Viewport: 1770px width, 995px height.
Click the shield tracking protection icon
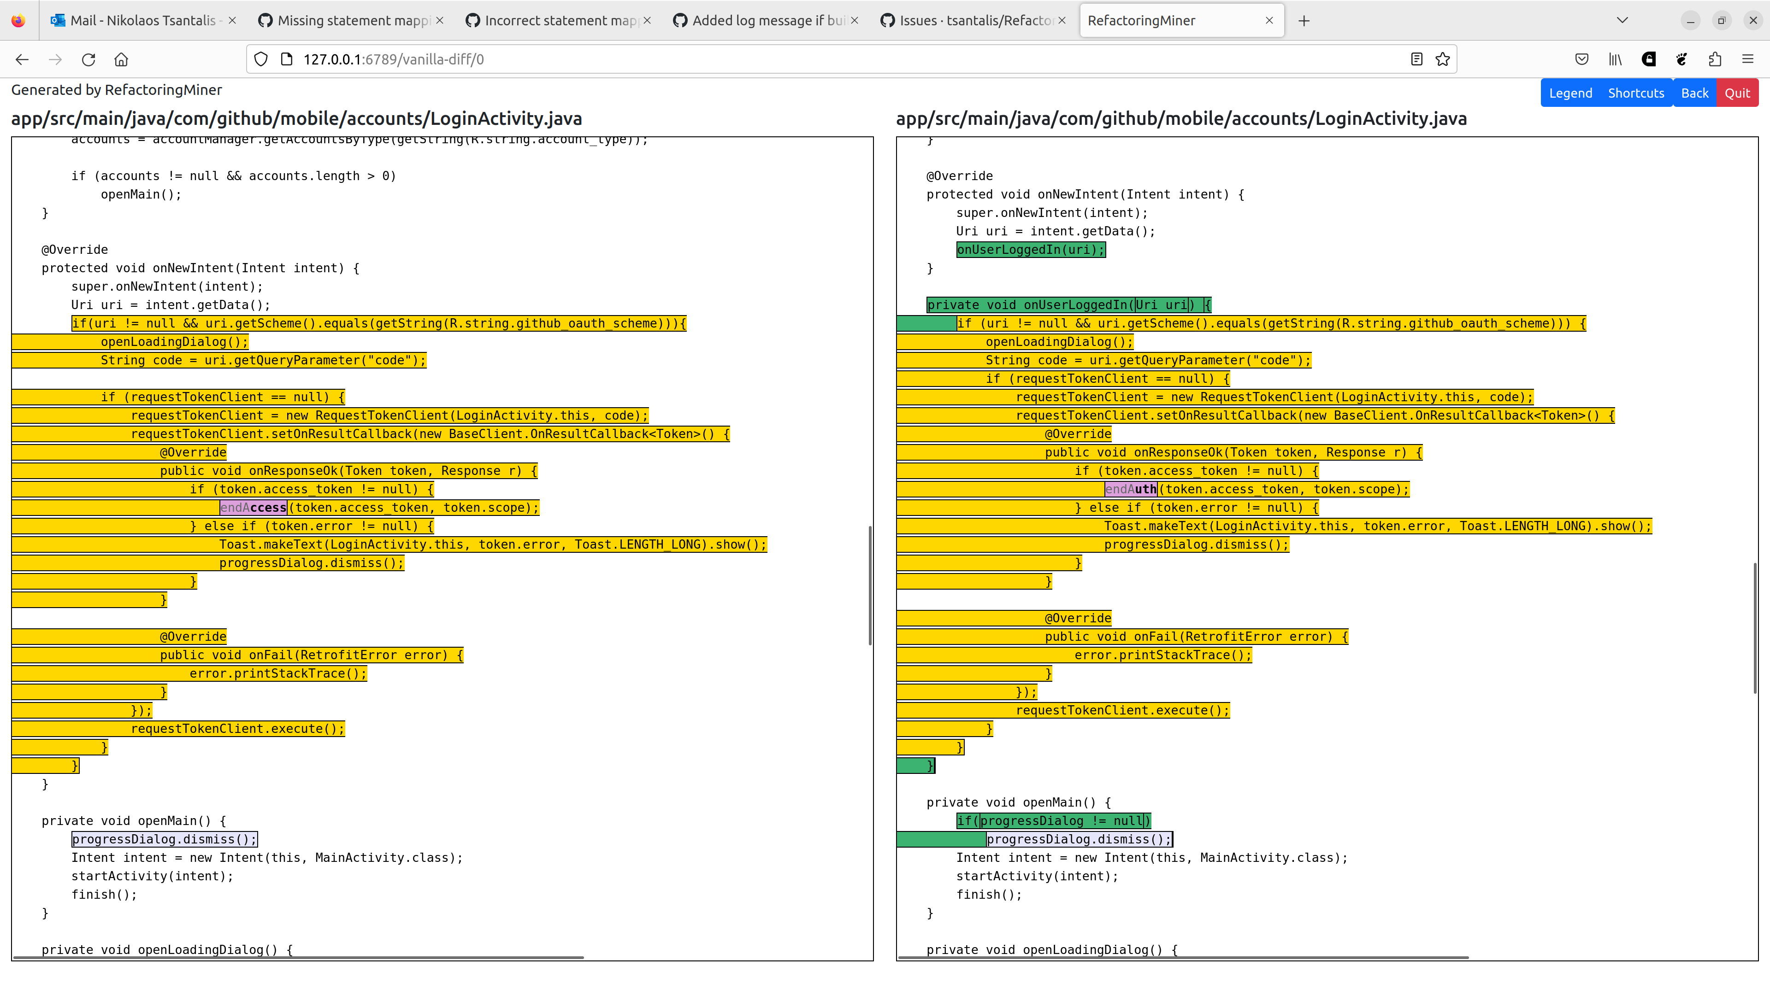click(x=261, y=60)
